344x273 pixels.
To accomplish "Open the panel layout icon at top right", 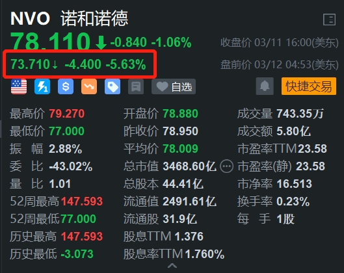I will [329, 19].
